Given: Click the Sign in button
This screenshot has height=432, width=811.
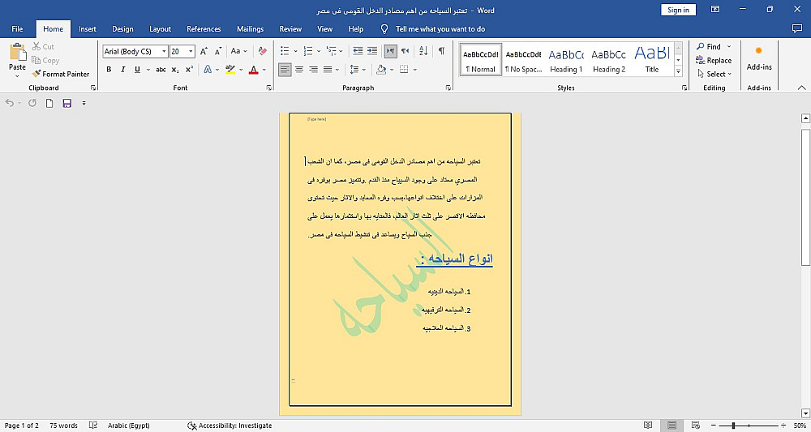Looking at the screenshot, I should pyautogui.click(x=678, y=10).
